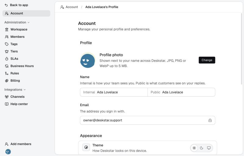Open the Rules page
Screen dimensions: 244x156
pyautogui.click(x=26, y=73)
